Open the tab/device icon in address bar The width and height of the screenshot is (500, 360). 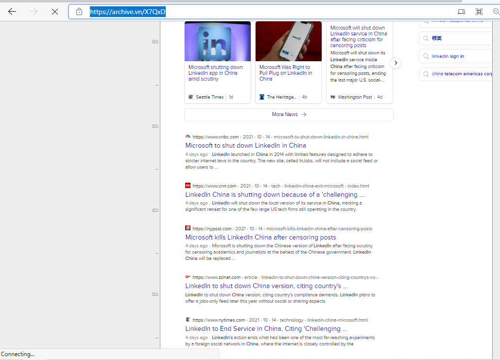tap(462, 12)
